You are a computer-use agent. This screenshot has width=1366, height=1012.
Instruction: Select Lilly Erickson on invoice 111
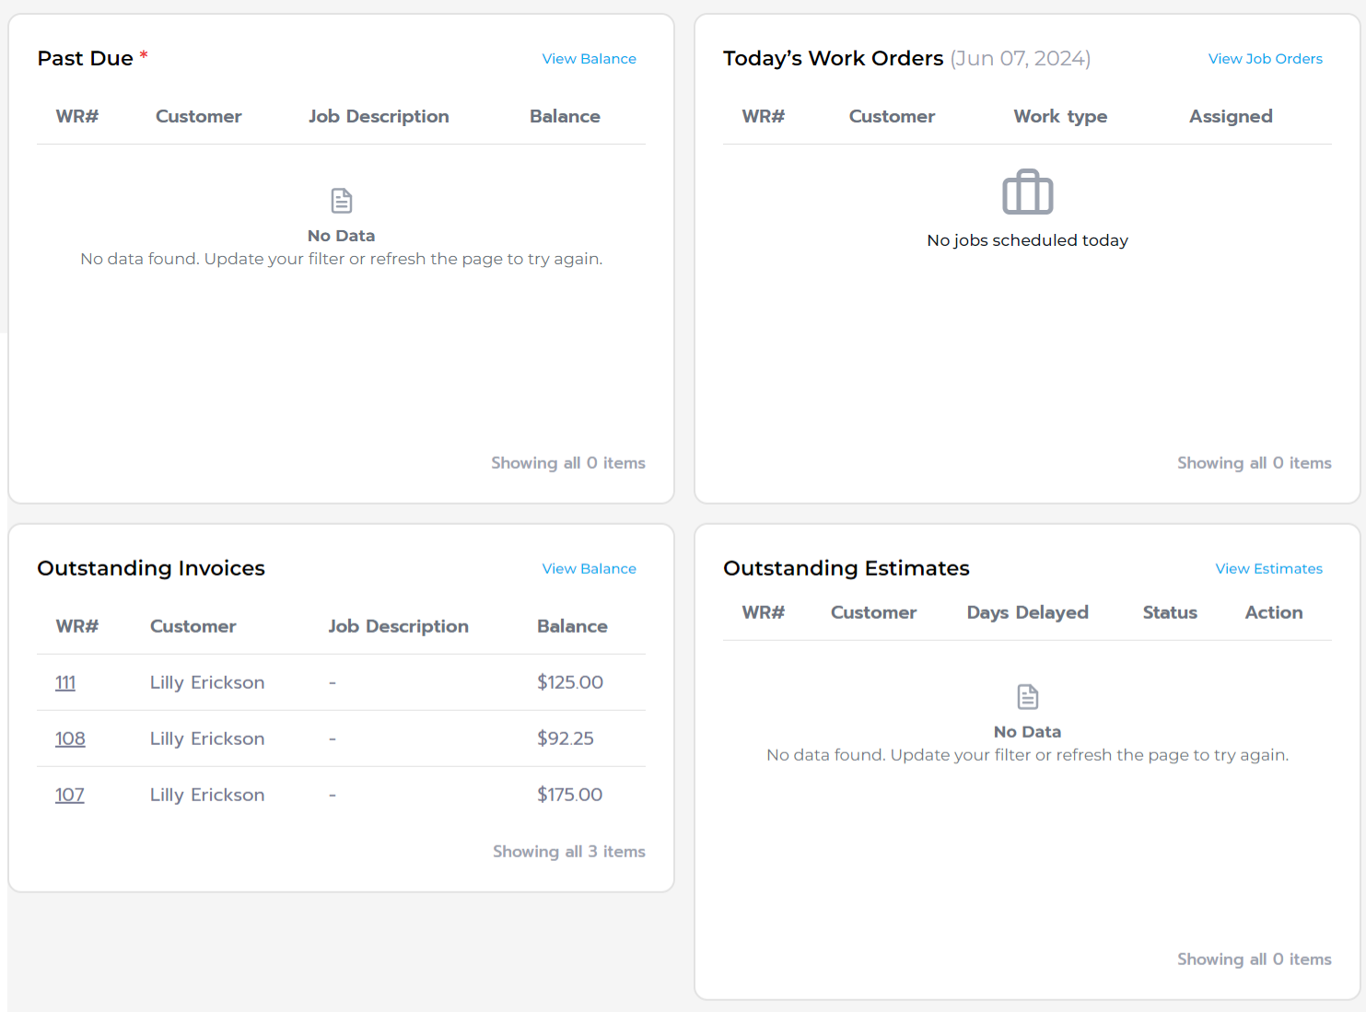[x=206, y=682]
